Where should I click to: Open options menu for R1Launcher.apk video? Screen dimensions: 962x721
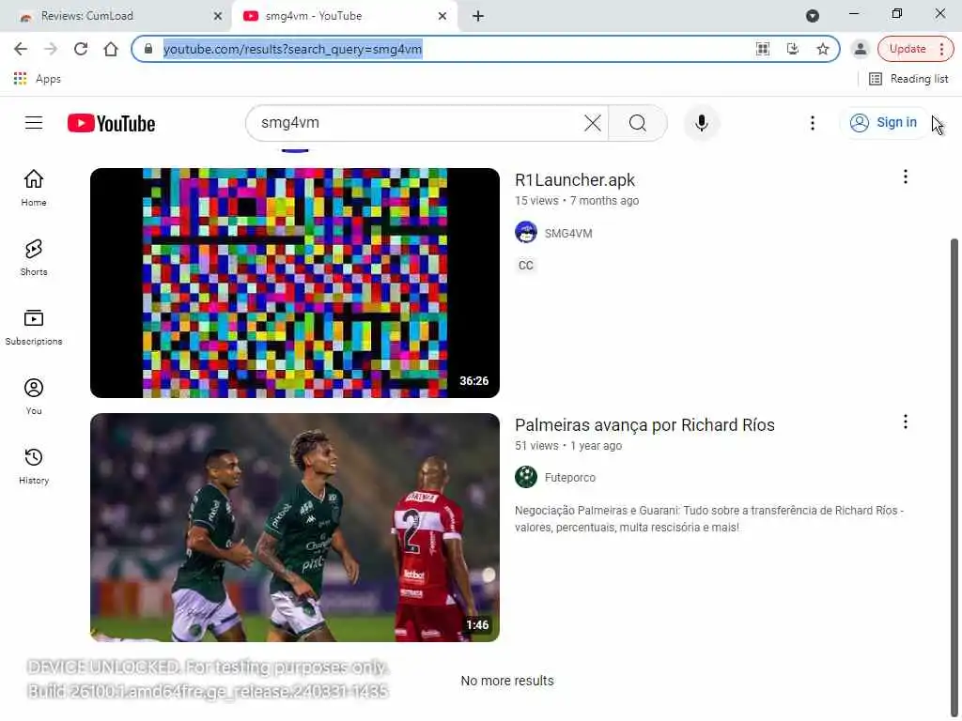pyautogui.click(x=905, y=176)
